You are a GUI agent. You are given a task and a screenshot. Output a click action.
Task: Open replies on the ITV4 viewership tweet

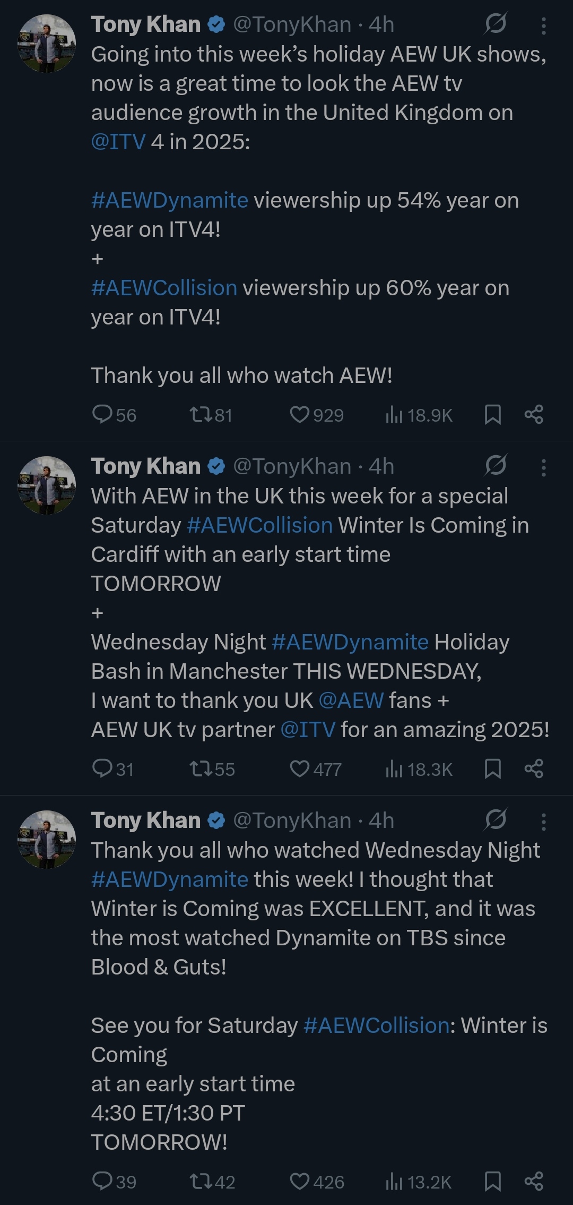(x=114, y=415)
